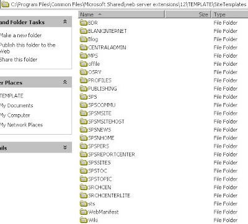This screenshot has width=248, height=224.
Task: Click the Wiki folder icon
Action: [x=84, y=220]
